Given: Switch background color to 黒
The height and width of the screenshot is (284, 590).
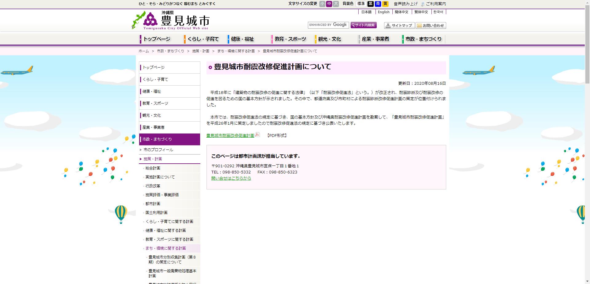Looking at the screenshot, I should click(x=371, y=4).
